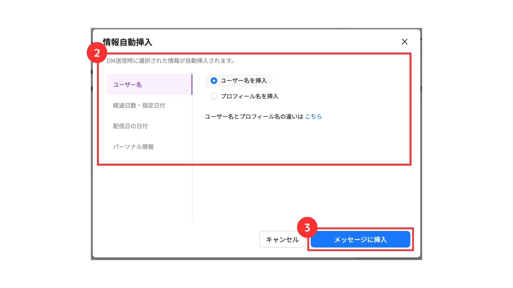Select the ユーザー名 side tab
513x288 pixels.
[x=127, y=85]
